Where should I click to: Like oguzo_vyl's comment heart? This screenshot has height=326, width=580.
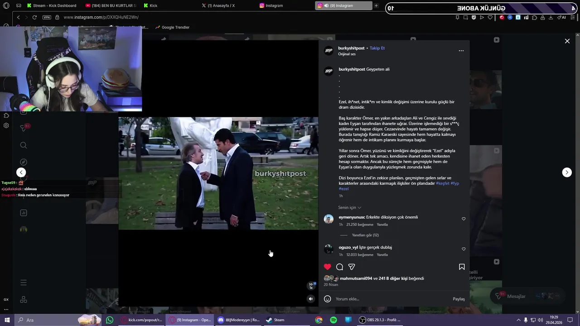pyautogui.click(x=464, y=249)
